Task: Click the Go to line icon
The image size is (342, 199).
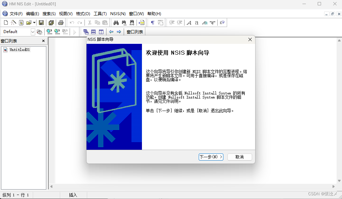Action: [x=142, y=22]
